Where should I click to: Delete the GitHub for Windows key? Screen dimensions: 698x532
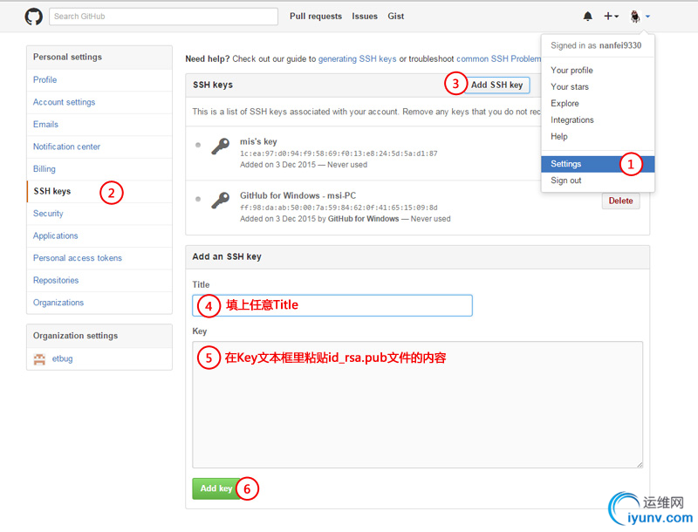[620, 201]
